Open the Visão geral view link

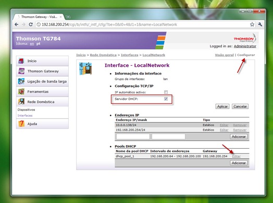tap(224, 55)
